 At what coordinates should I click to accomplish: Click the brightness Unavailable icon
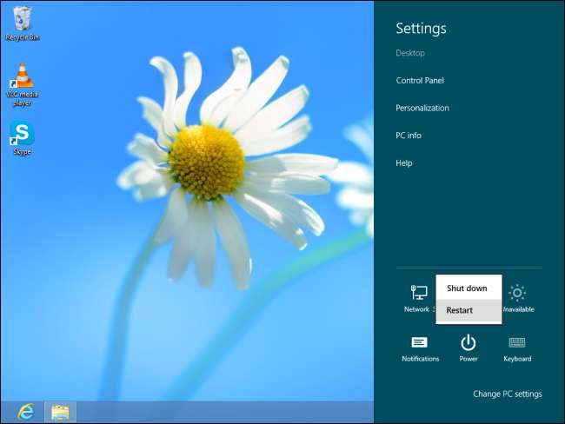(x=518, y=298)
